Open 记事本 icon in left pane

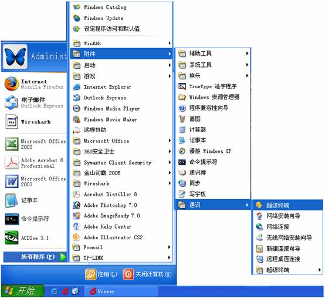pos(11,200)
